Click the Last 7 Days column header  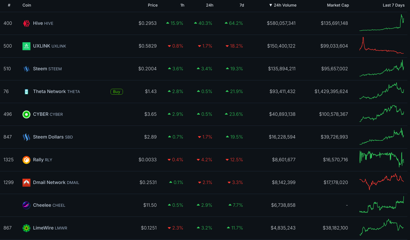(x=394, y=5)
